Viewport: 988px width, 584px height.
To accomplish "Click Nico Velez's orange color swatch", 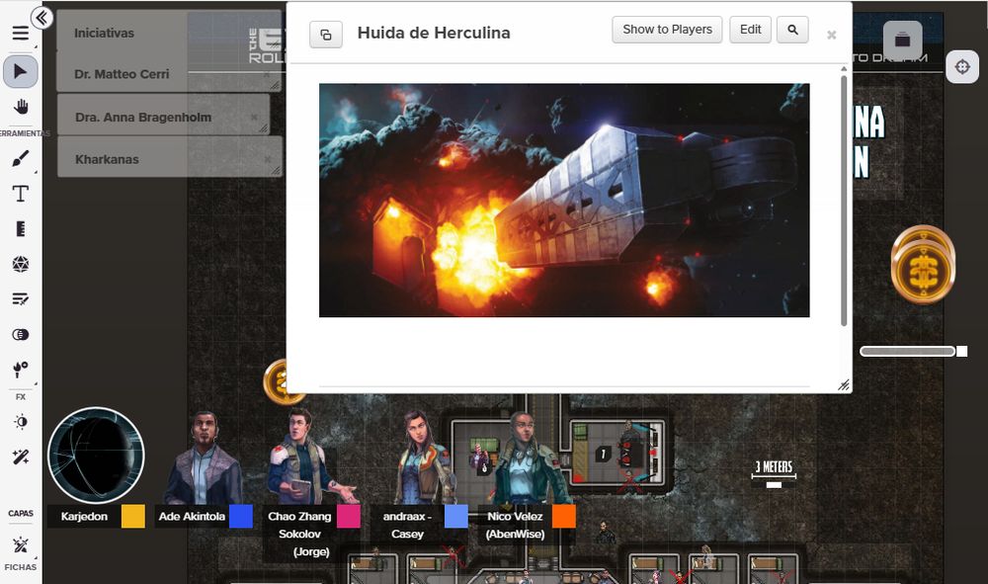I will [564, 516].
